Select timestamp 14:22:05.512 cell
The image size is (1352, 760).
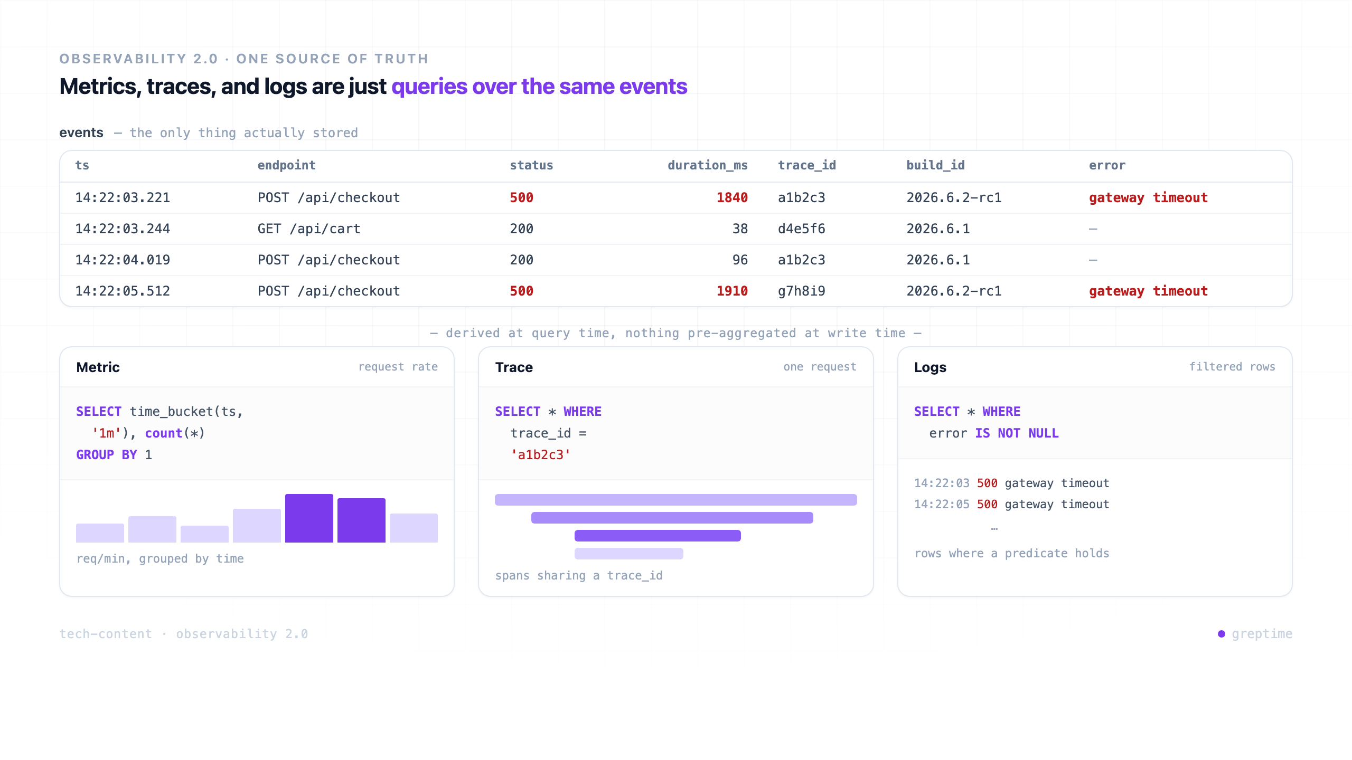click(123, 291)
